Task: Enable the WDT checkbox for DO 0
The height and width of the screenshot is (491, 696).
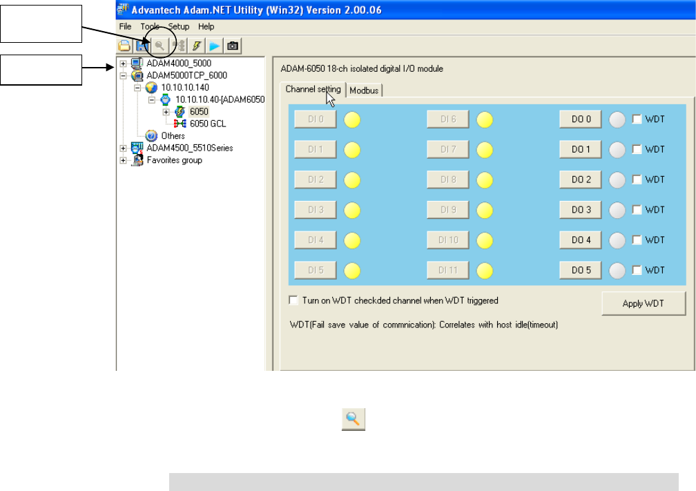Action: [x=637, y=119]
